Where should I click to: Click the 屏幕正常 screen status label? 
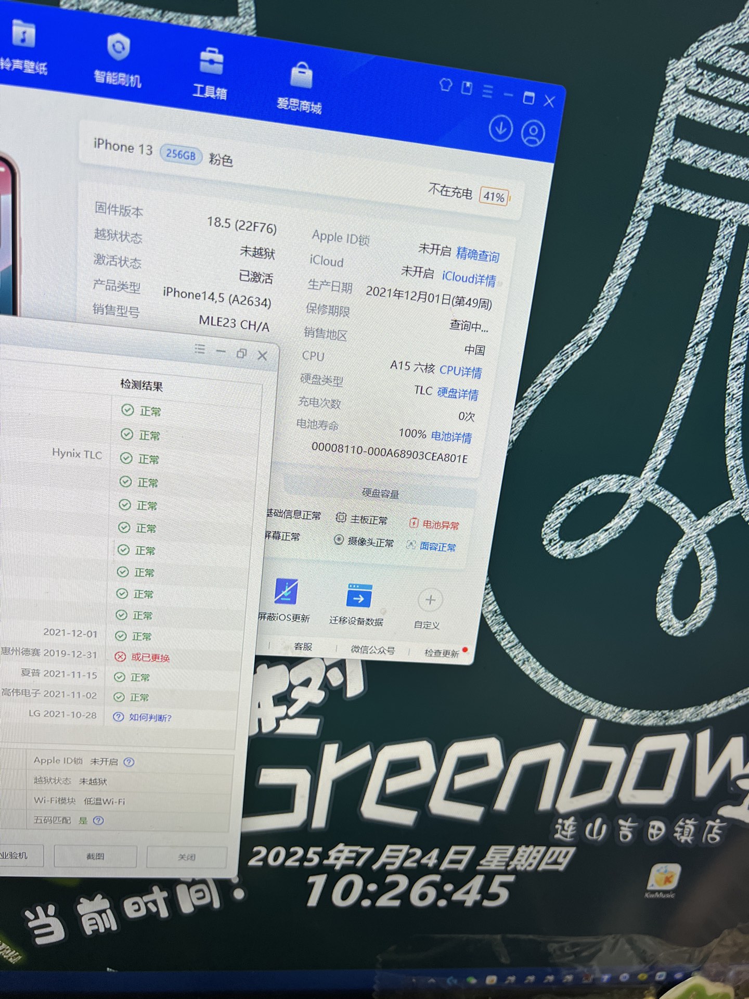(x=281, y=536)
